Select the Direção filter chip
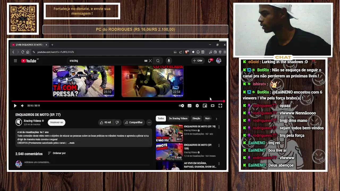Viewport: 340px width, 191px height. click(x=196, y=118)
